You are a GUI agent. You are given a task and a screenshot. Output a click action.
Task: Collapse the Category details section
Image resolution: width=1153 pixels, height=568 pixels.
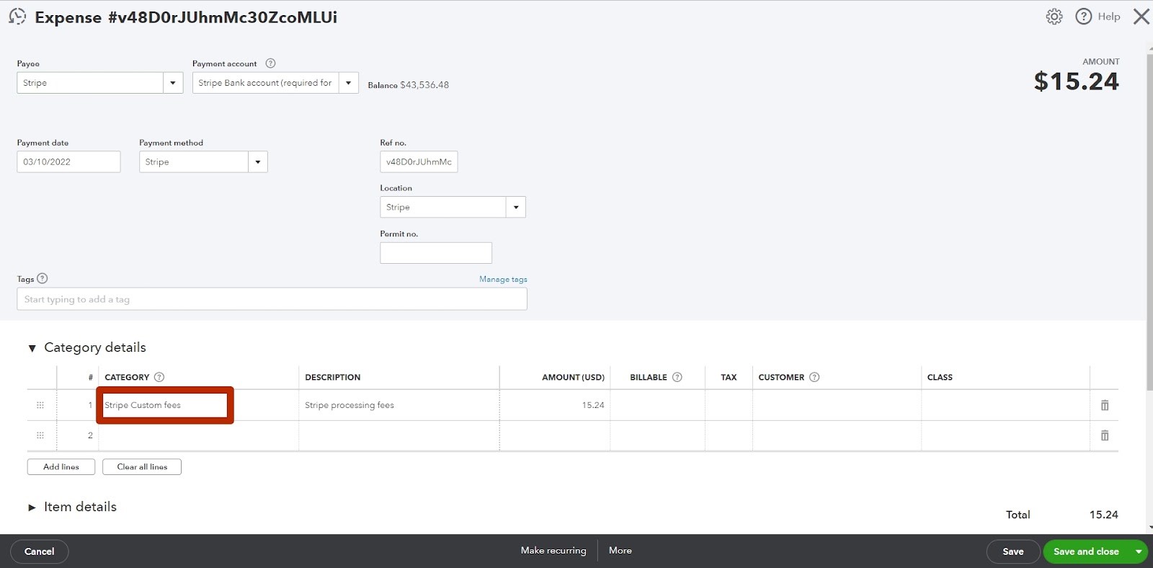point(32,348)
